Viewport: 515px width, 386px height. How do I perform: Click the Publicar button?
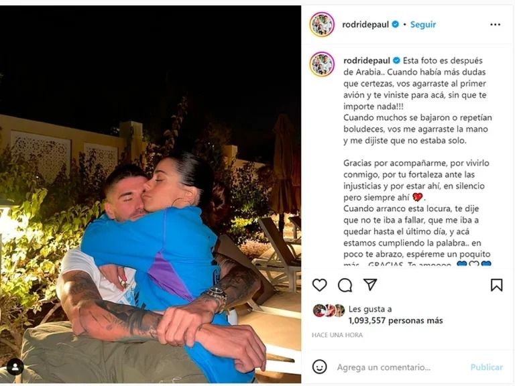coord(486,367)
